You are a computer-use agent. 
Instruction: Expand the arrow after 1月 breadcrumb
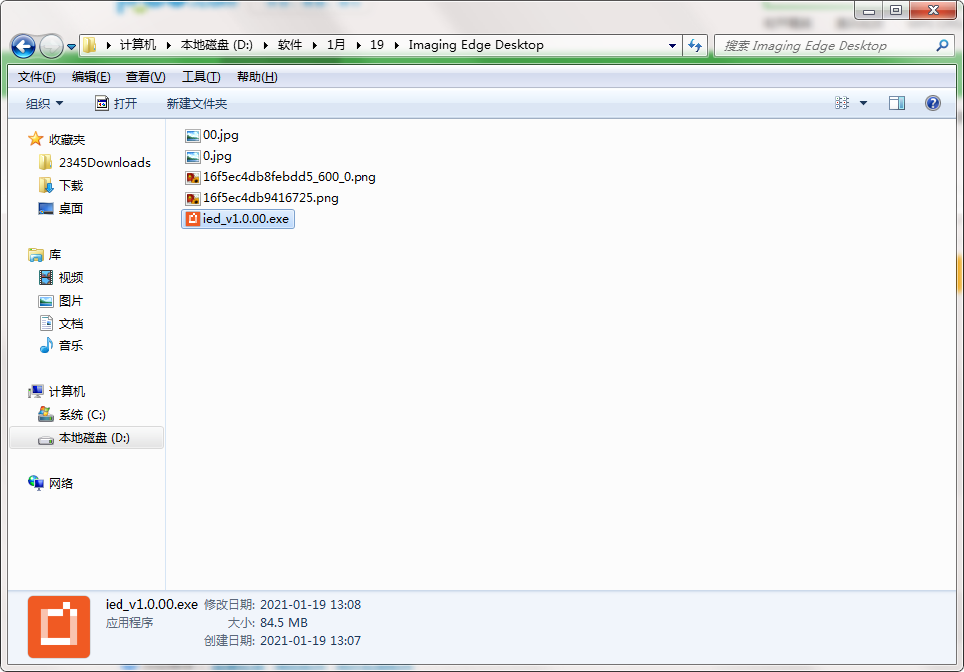point(358,44)
